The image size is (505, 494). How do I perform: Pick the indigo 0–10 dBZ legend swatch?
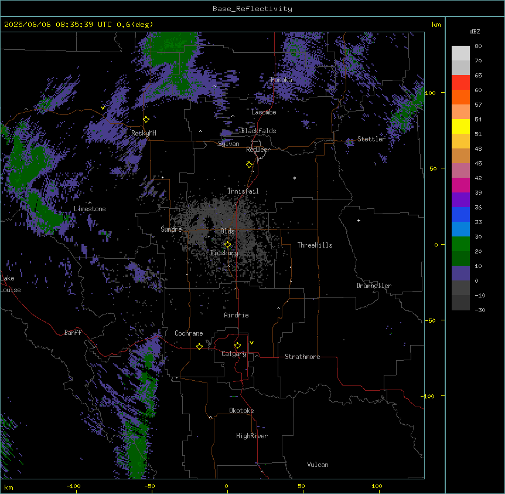[x=460, y=273]
